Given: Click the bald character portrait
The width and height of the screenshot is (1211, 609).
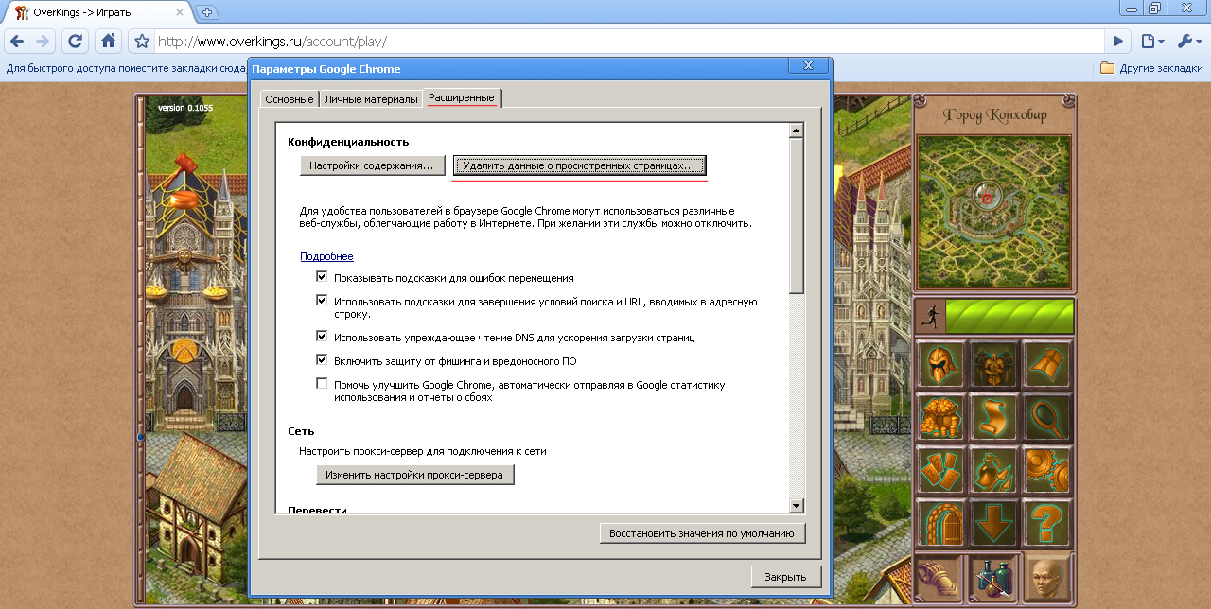Looking at the screenshot, I should (1047, 579).
